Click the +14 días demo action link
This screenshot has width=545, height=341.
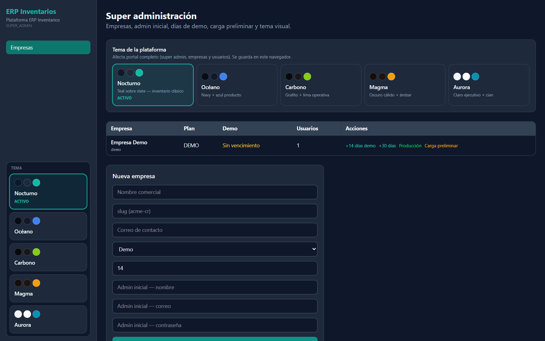coord(361,146)
